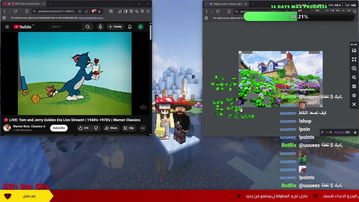Open puzzle settings gear
359x202 pixels.
coord(354,95)
